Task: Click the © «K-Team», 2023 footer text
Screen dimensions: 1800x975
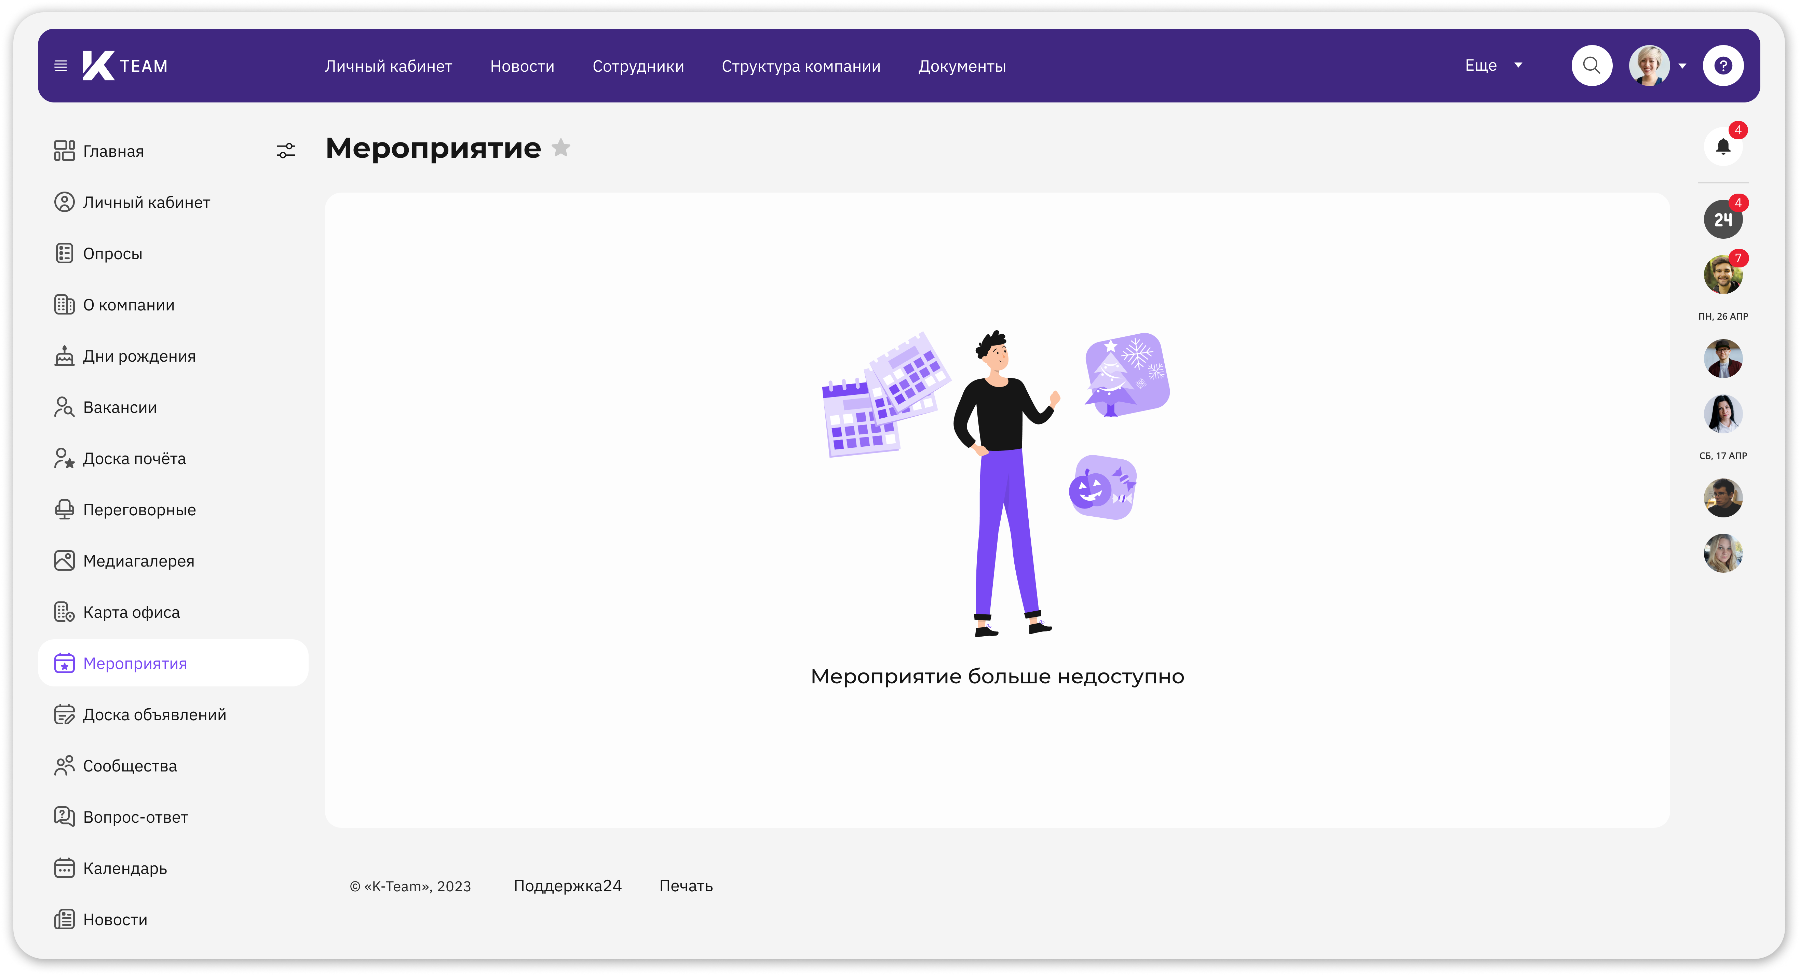Action: 410,886
